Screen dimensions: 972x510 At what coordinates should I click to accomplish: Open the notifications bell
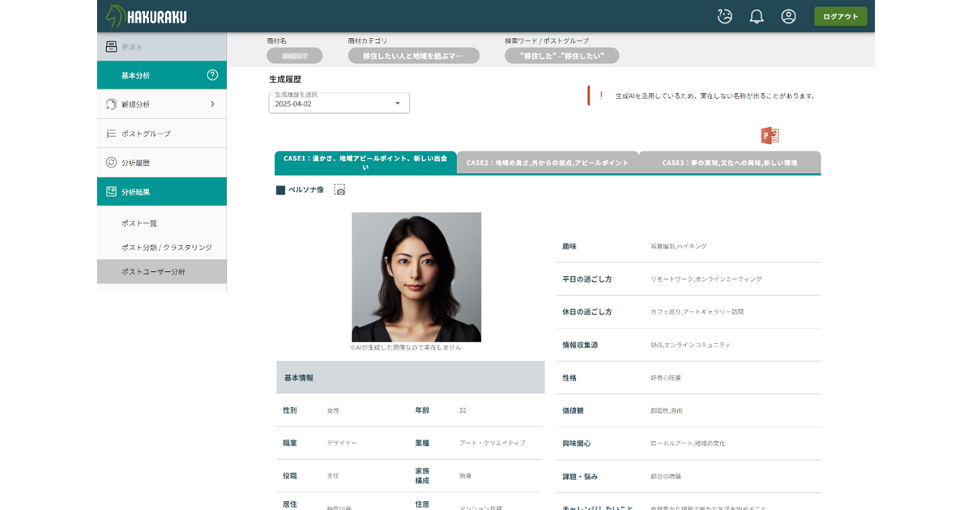(x=757, y=16)
